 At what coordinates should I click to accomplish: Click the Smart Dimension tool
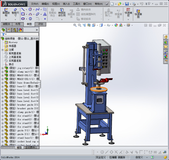[x=15, y=12]
